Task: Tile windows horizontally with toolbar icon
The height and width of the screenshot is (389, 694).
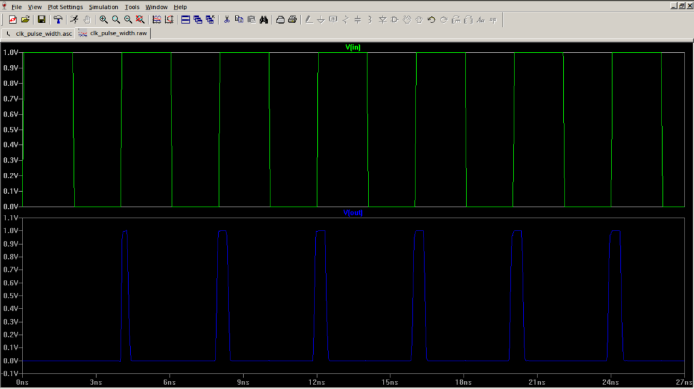Action: 186,20
